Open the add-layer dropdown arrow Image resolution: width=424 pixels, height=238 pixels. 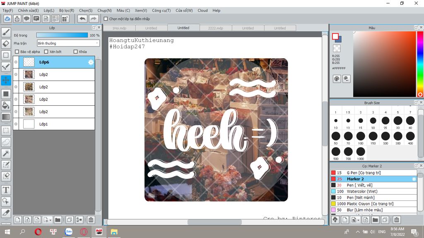pos(50,220)
